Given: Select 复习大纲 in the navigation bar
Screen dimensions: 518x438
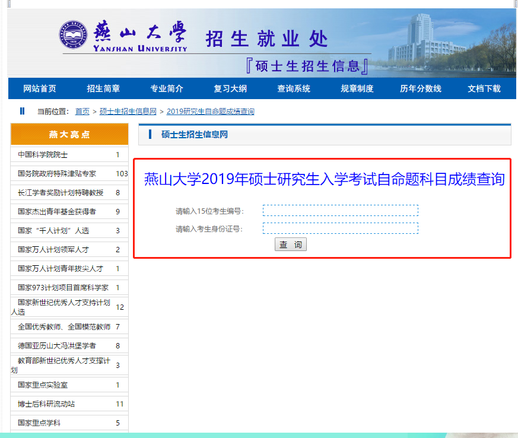Looking at the screenshot, I should pyautogui.click(x=230, y=88).
